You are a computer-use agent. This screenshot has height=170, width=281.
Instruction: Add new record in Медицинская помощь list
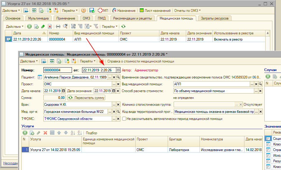click(29, 26)
